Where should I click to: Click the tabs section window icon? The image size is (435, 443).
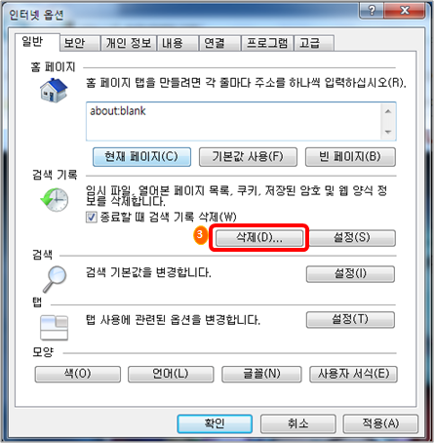[x=54, y=328]
